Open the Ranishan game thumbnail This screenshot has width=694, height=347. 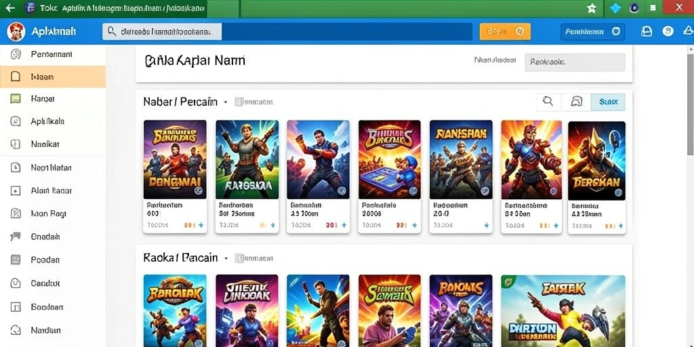pyautogui.click(x=461, y=159)
